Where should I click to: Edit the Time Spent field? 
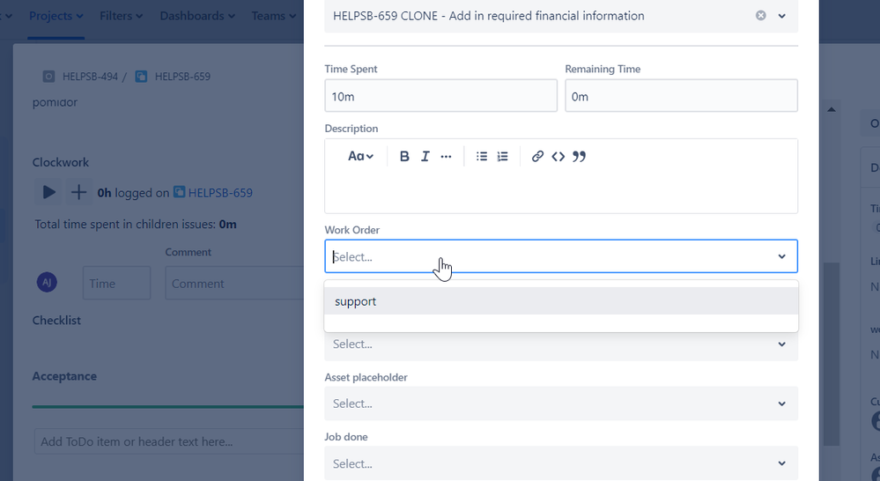[x=440, y=96]
